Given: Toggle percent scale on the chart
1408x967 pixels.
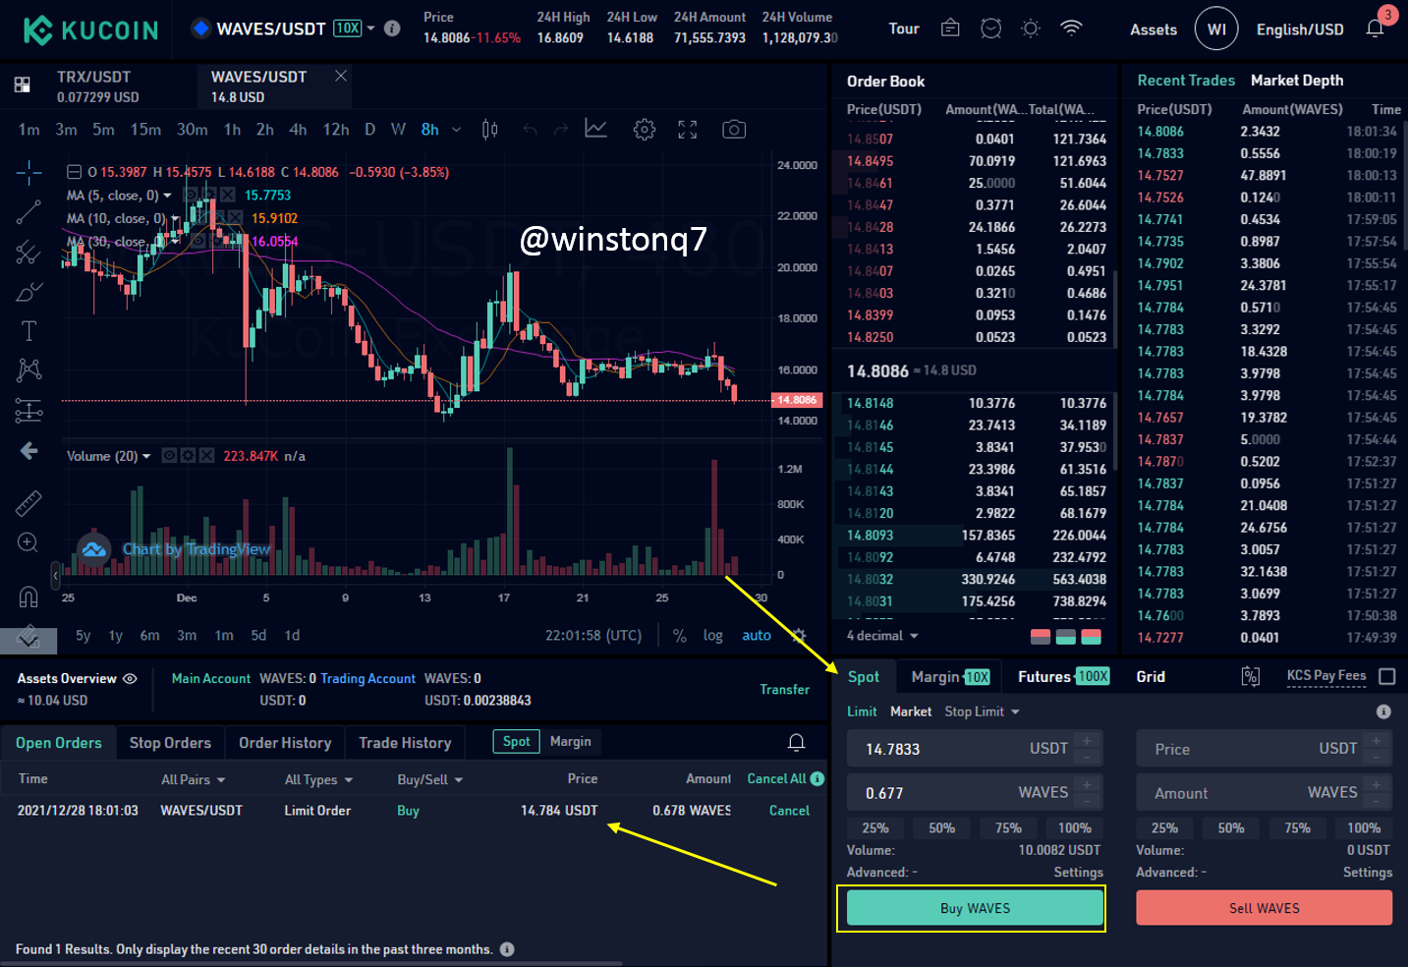Looking at the screenshot, I should click(x=679, y=636).
